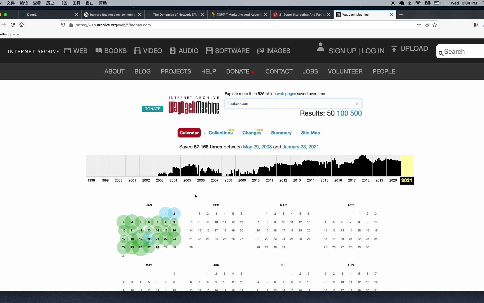The height and width of the screenshot is (303, 484).
Task: Show 100 results
Action: [342, 113]
